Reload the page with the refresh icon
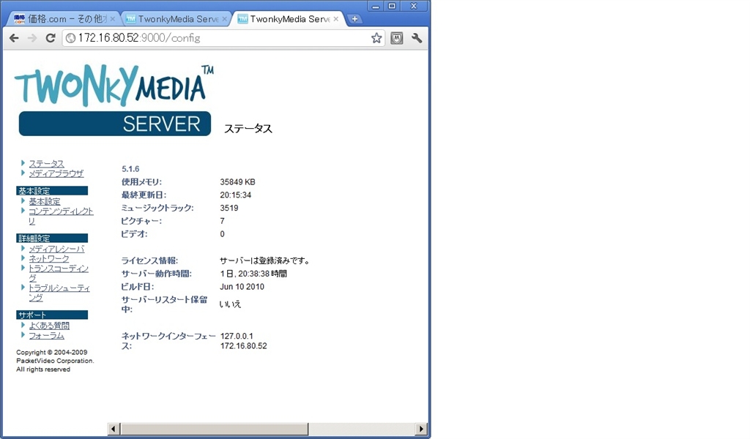This screenshot has width=750, height=439. pos(51,38)
